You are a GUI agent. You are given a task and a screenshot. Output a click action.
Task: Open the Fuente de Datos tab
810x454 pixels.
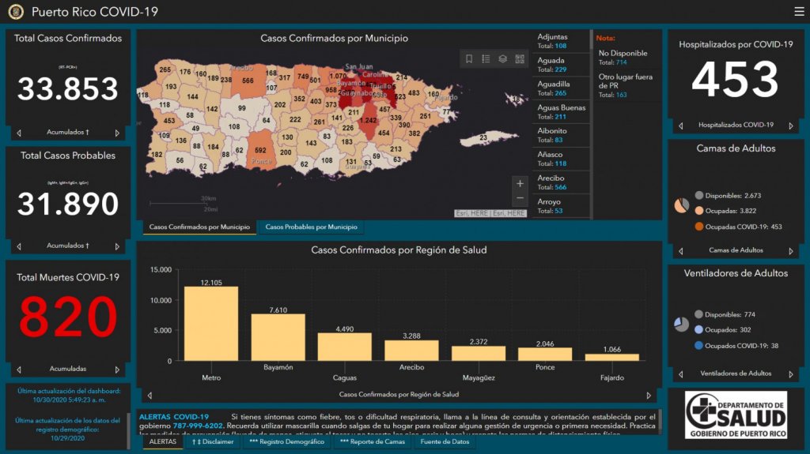coord(445,442)
